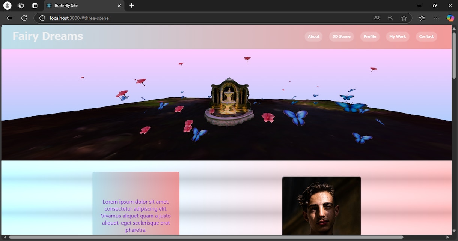Open the 3D Scene navigation button
Viewport: 458px width, 241px height.
pyautogui.click(x=341, y=36)
